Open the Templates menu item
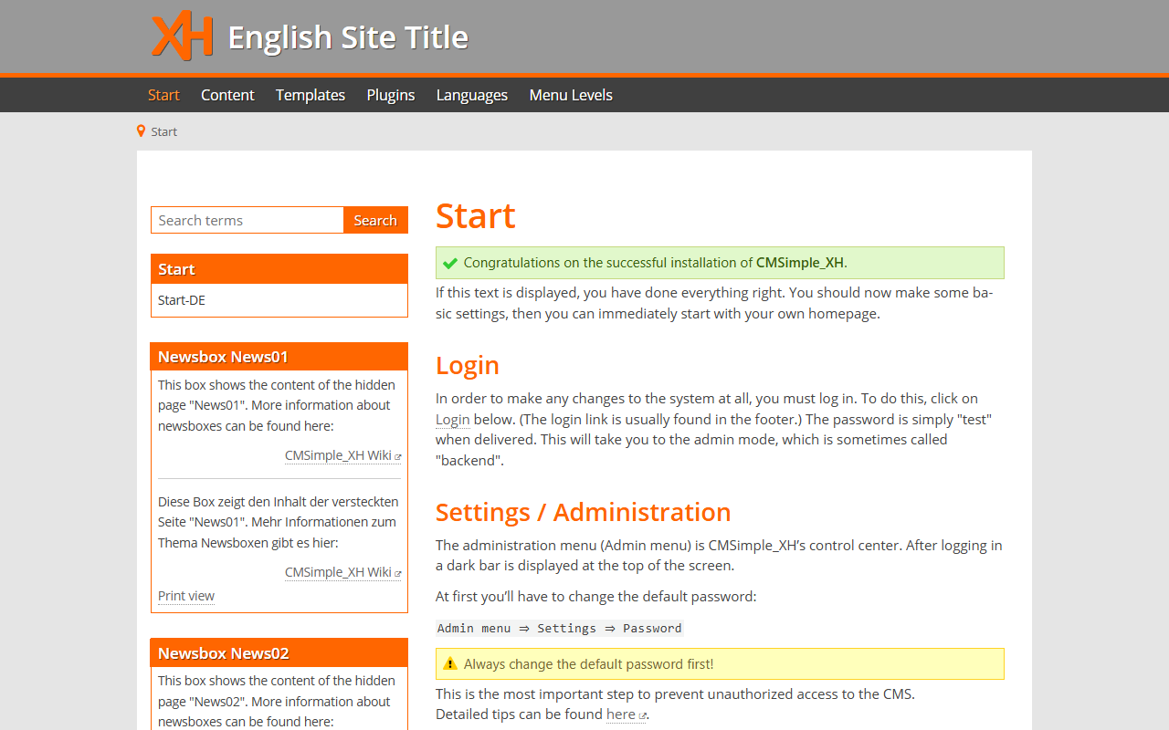 pos(311,95)
